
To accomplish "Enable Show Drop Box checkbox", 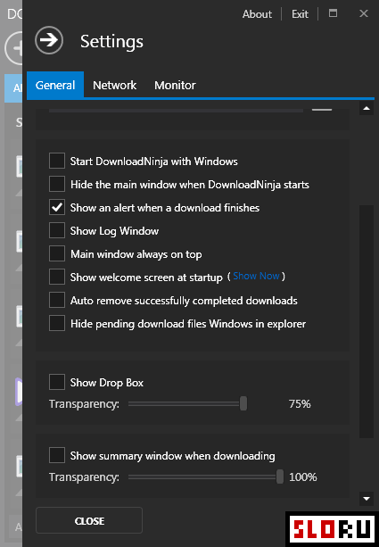I will [57, 382].
